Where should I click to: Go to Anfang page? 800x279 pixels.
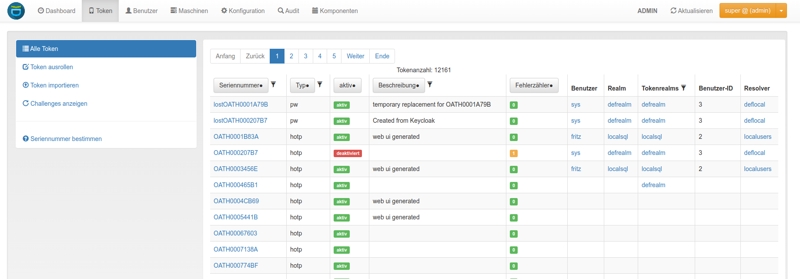(x=225, y=56)
